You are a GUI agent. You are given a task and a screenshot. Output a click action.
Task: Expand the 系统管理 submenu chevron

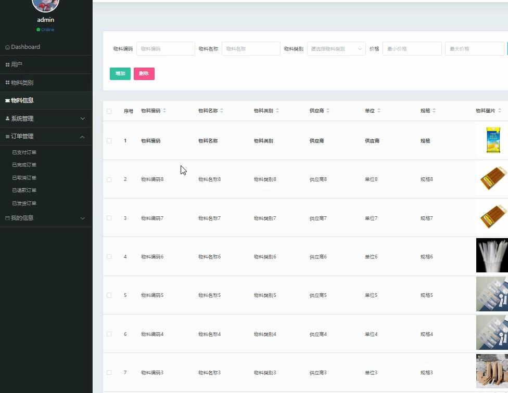83,119
